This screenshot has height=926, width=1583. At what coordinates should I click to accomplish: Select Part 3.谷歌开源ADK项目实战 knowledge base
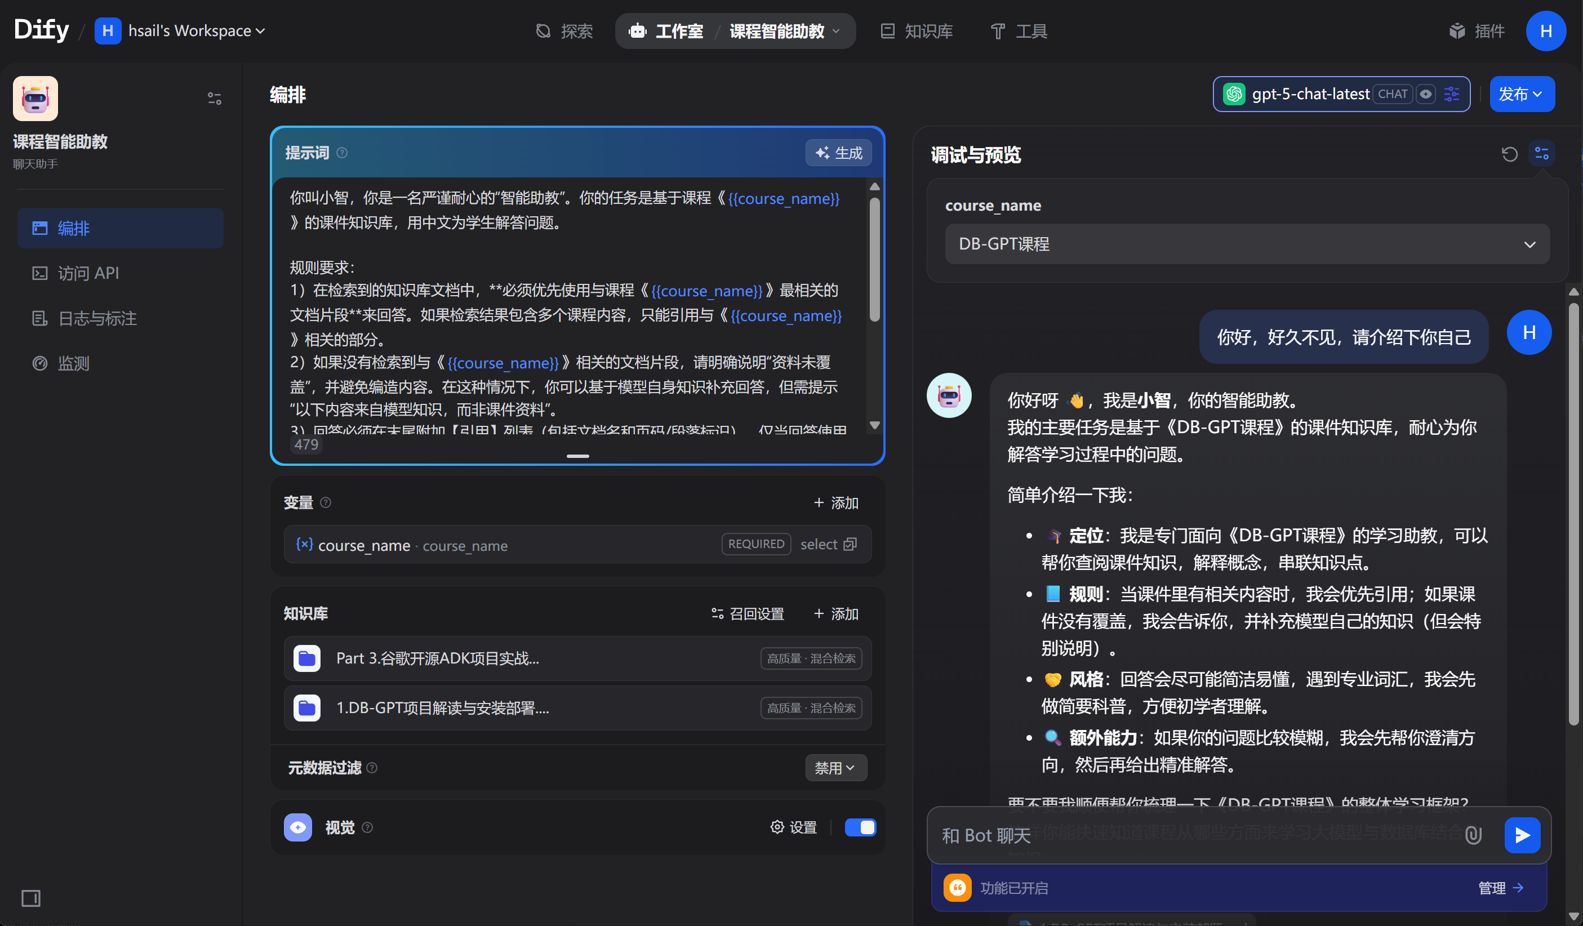[x=577, y=658]
